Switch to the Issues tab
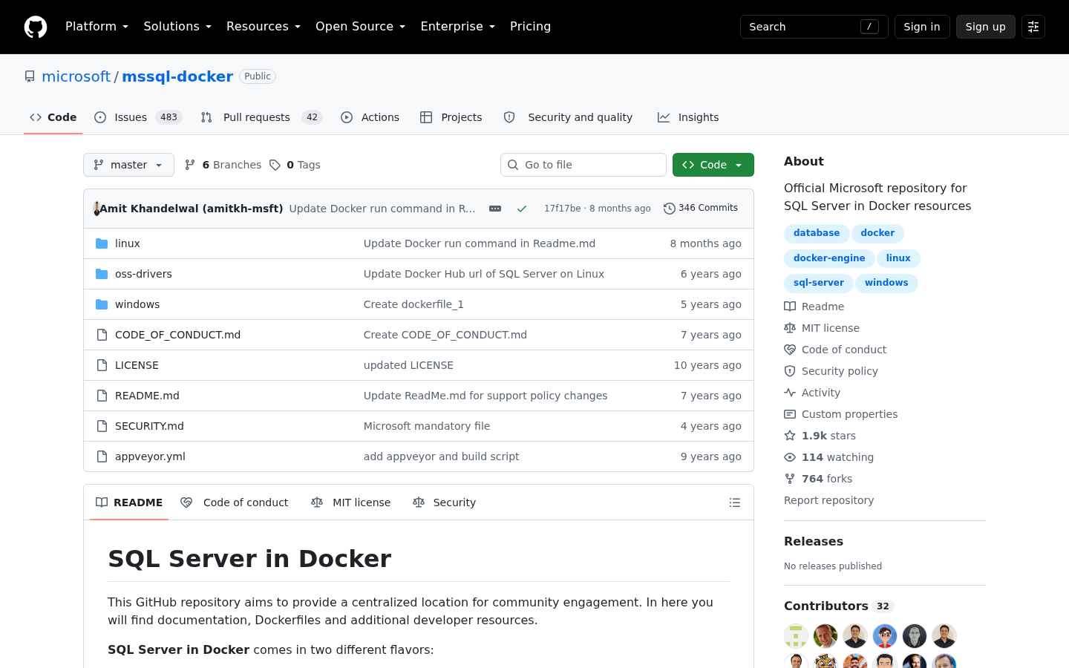The width and height of the screenshot is (1069, 668). (x=138, y=117)
